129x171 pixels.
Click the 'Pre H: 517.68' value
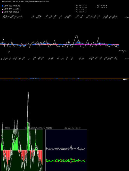click(81, 8)
